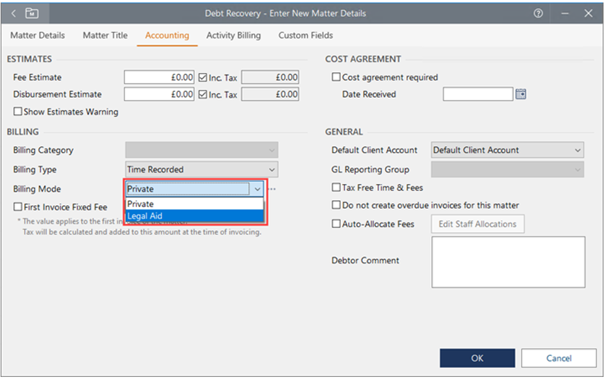This screenshot has height=380, width=606.
Task: Click into the Debtor Comment text box
Action: (x=508, y=262)
